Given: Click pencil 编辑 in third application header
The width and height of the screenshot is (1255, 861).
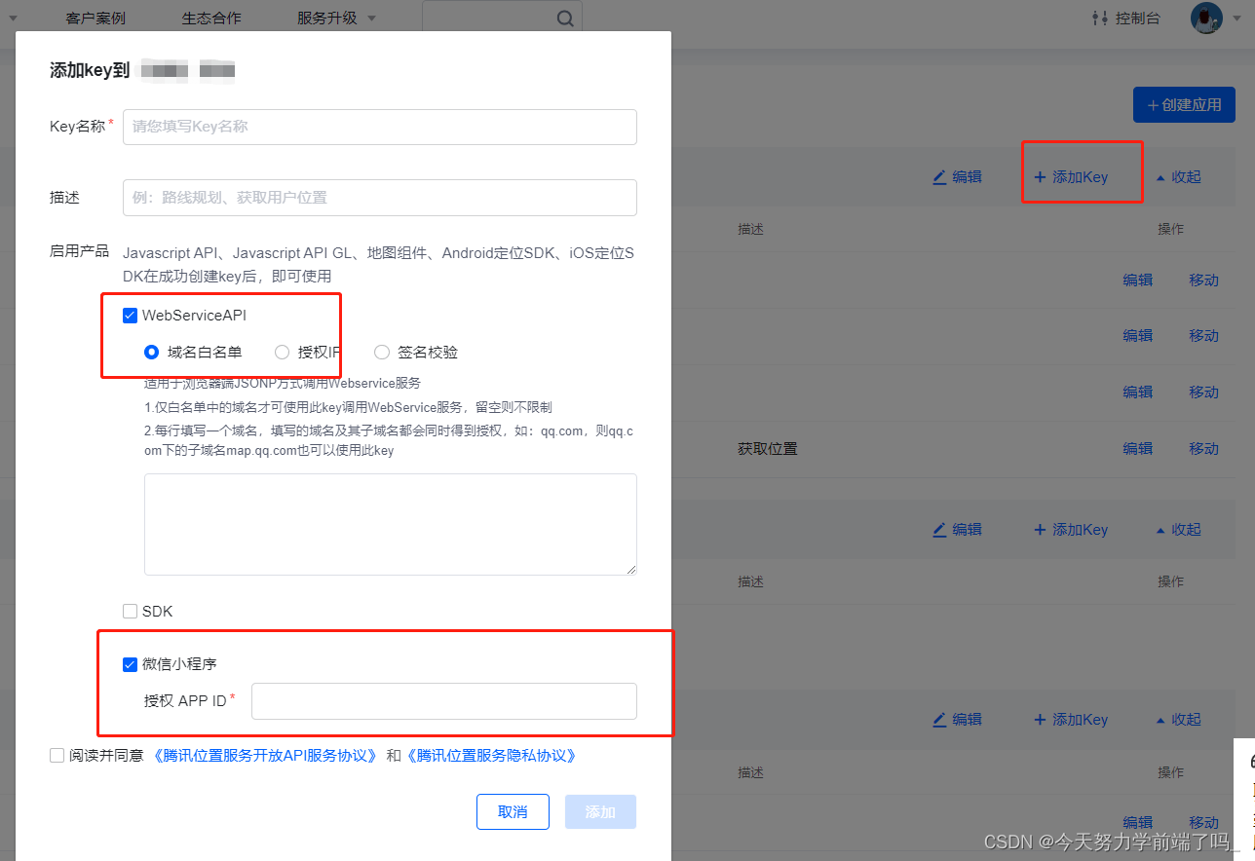Looking at the screenshot, I should (x=957, y=720).
